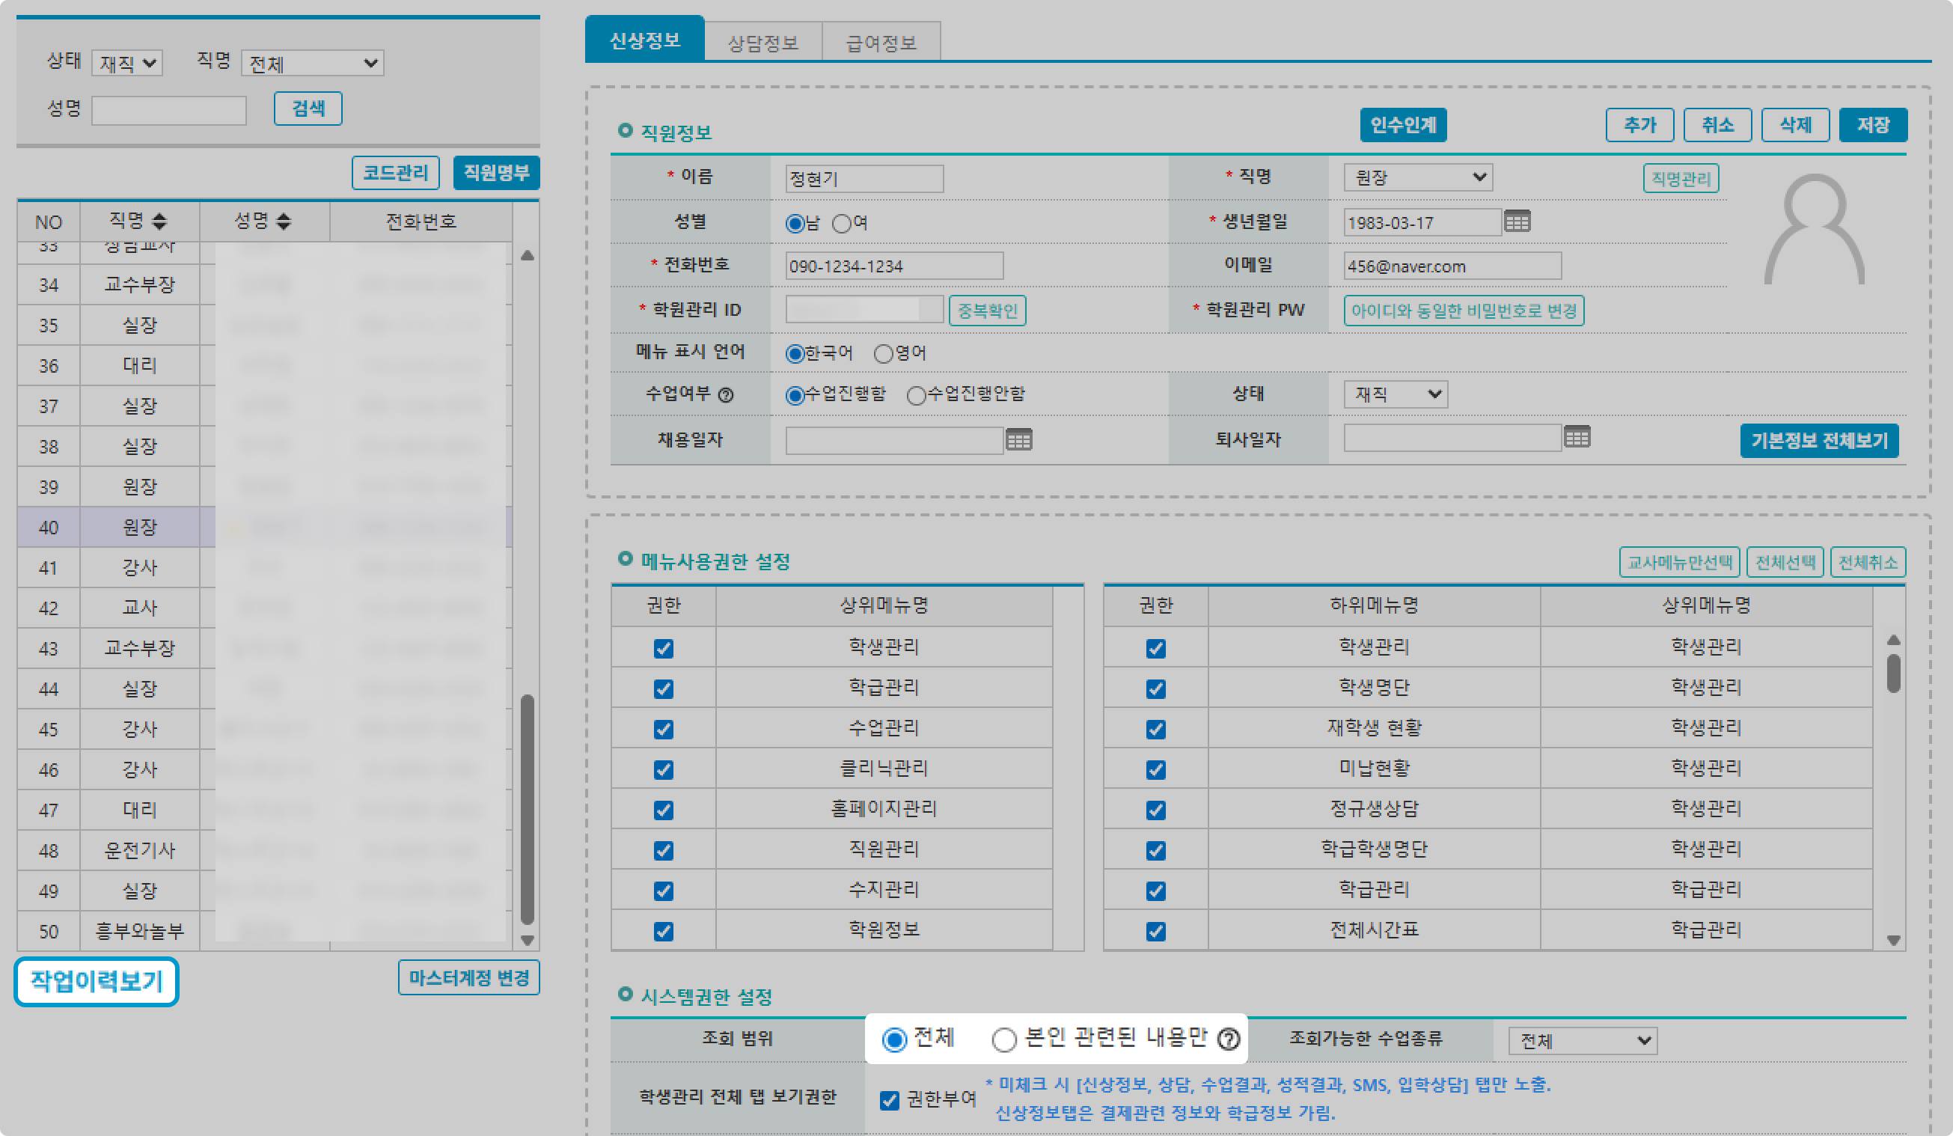Click 기본정보 전체보기 button
The width and height of the screenshot is (1953, 1136).
point(1819,440)
